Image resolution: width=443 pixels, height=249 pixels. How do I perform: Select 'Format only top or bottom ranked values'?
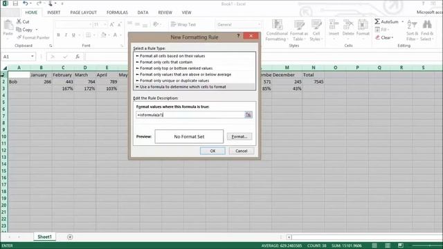(195, 68)
